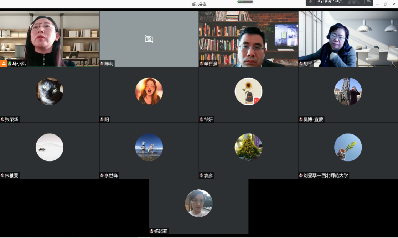This screenshot has width=398, height=238.
Task: Click the beach family avatar of 李世峰
Action: 149,147
